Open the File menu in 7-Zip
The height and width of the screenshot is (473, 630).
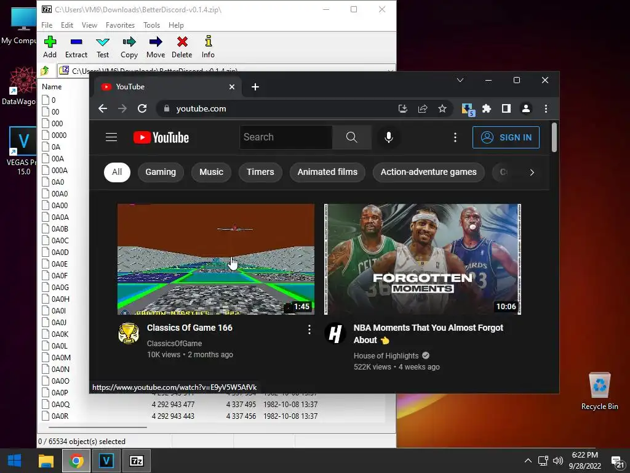pos(47,25)
